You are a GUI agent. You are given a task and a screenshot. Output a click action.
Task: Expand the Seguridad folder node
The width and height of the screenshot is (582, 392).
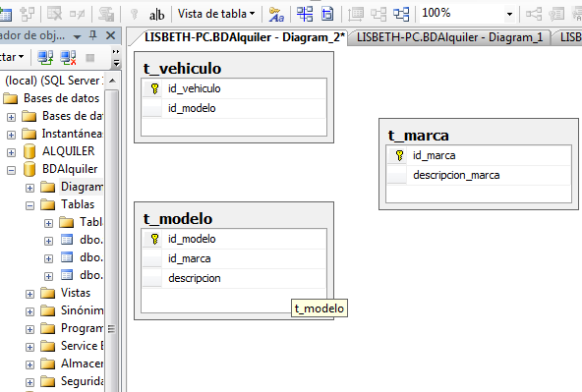click(x=29, y=382)
